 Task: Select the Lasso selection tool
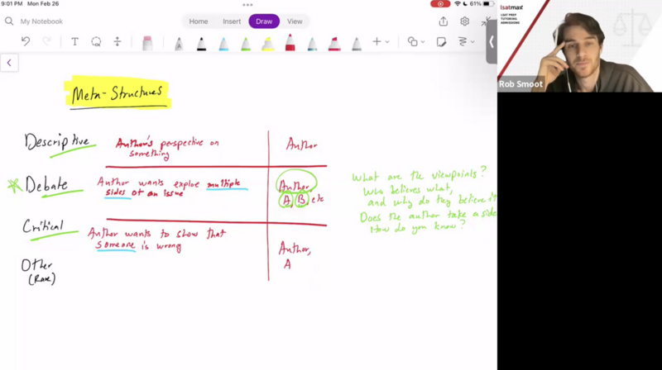pyautogui.click(x=96, y=42)
